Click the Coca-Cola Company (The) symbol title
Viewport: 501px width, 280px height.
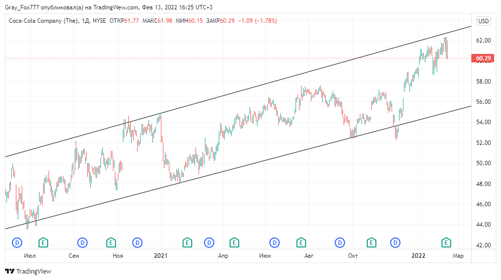[43, 21]
